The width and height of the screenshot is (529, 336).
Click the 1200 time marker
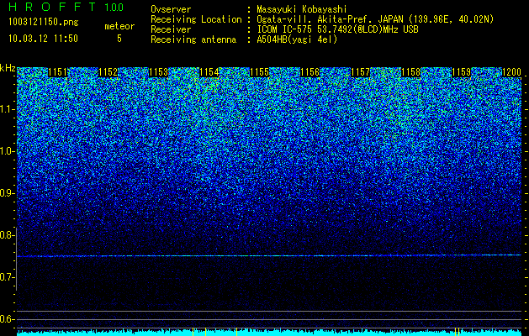[x=512, y=72]
